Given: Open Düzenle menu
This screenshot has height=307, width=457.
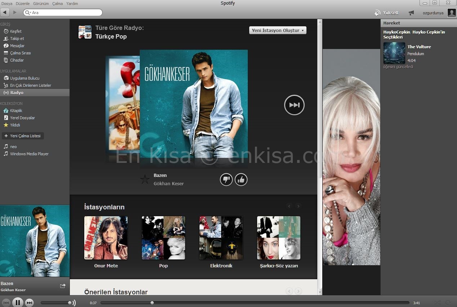Looking at the screenshot, I should tap(23, 4).
